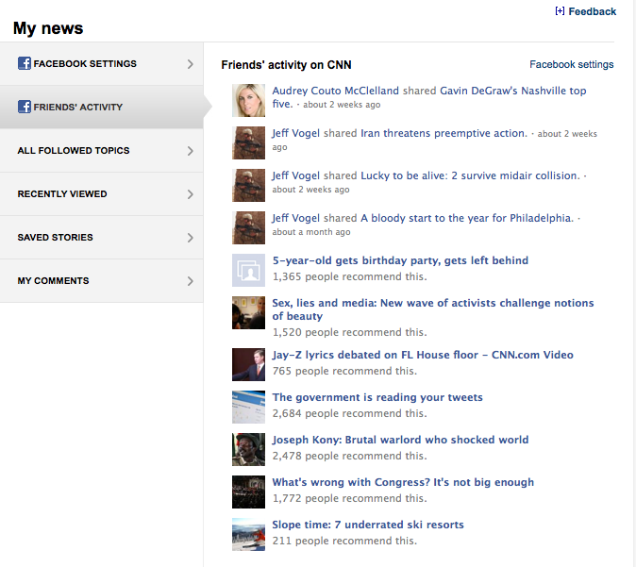Open All Followed Topics section
This screenshot has width=636, height=567.
tap(101, 150)
